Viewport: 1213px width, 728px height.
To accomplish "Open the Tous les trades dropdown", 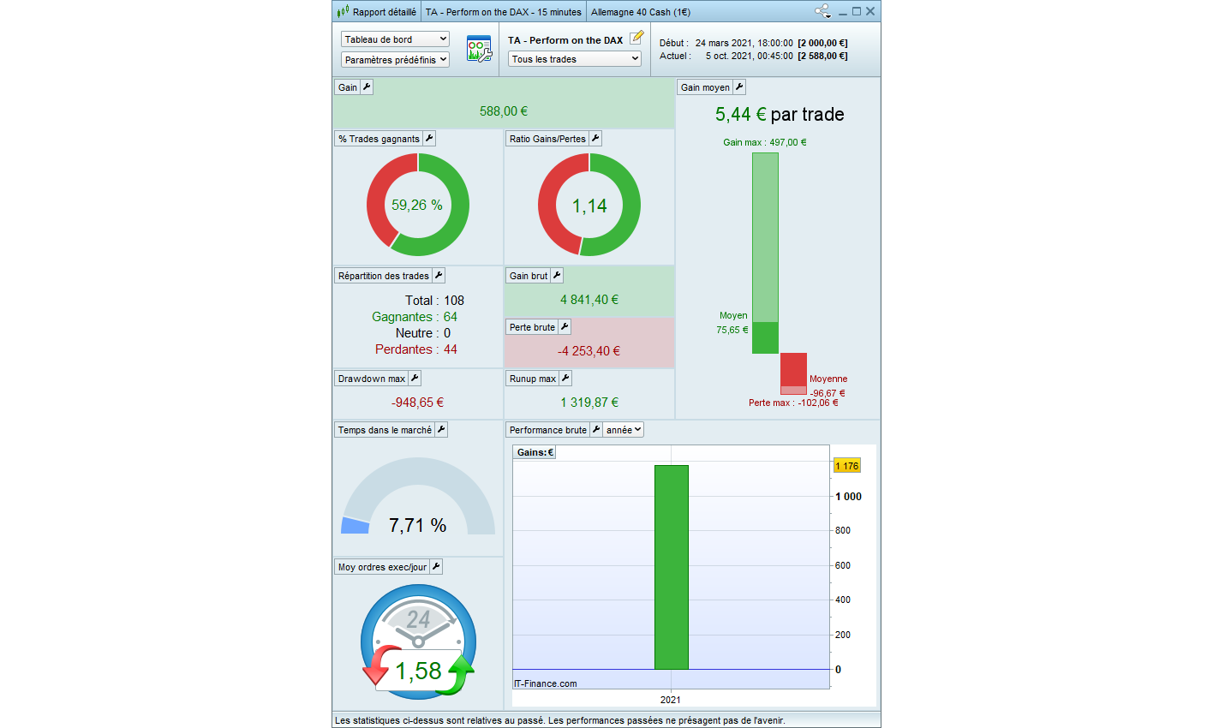I will (x=575, y=59).
